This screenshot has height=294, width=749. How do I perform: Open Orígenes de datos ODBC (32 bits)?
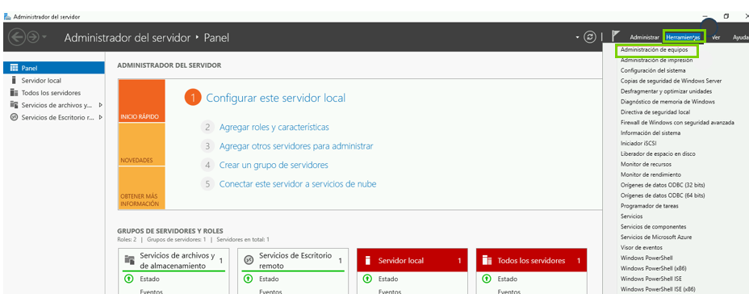coord(663,185)
